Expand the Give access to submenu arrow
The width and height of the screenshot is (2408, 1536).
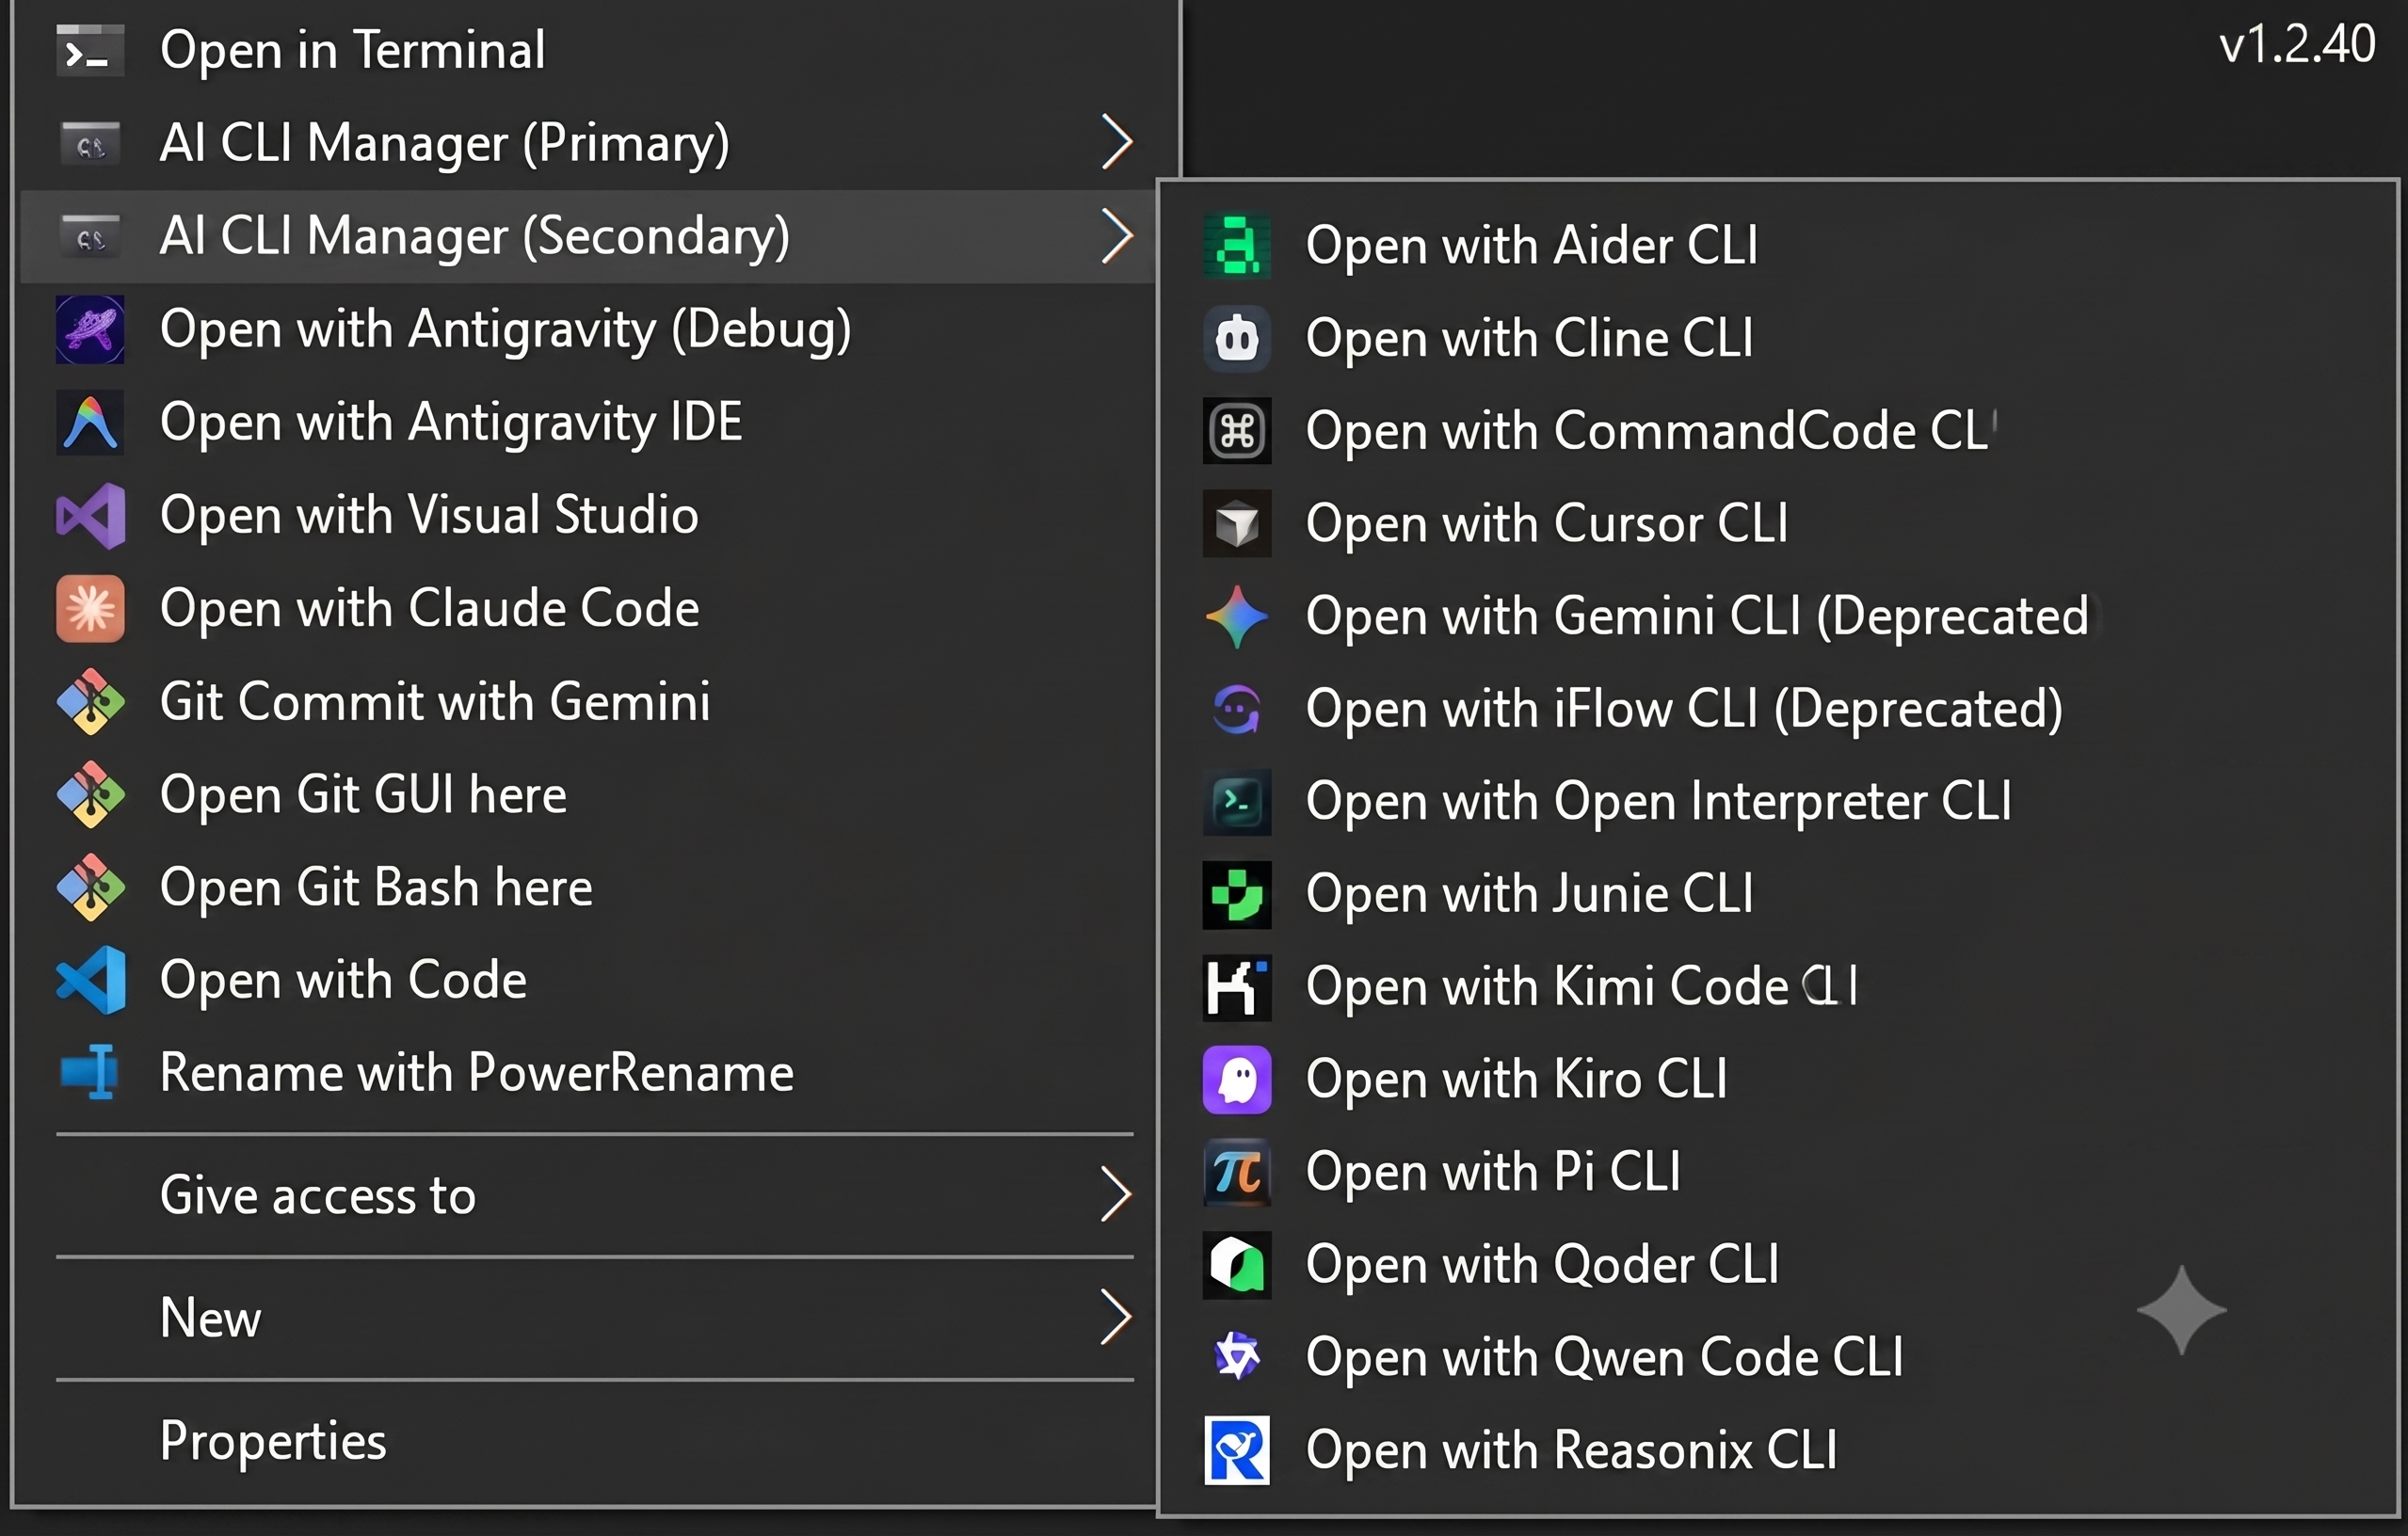pos(1116,1194)
